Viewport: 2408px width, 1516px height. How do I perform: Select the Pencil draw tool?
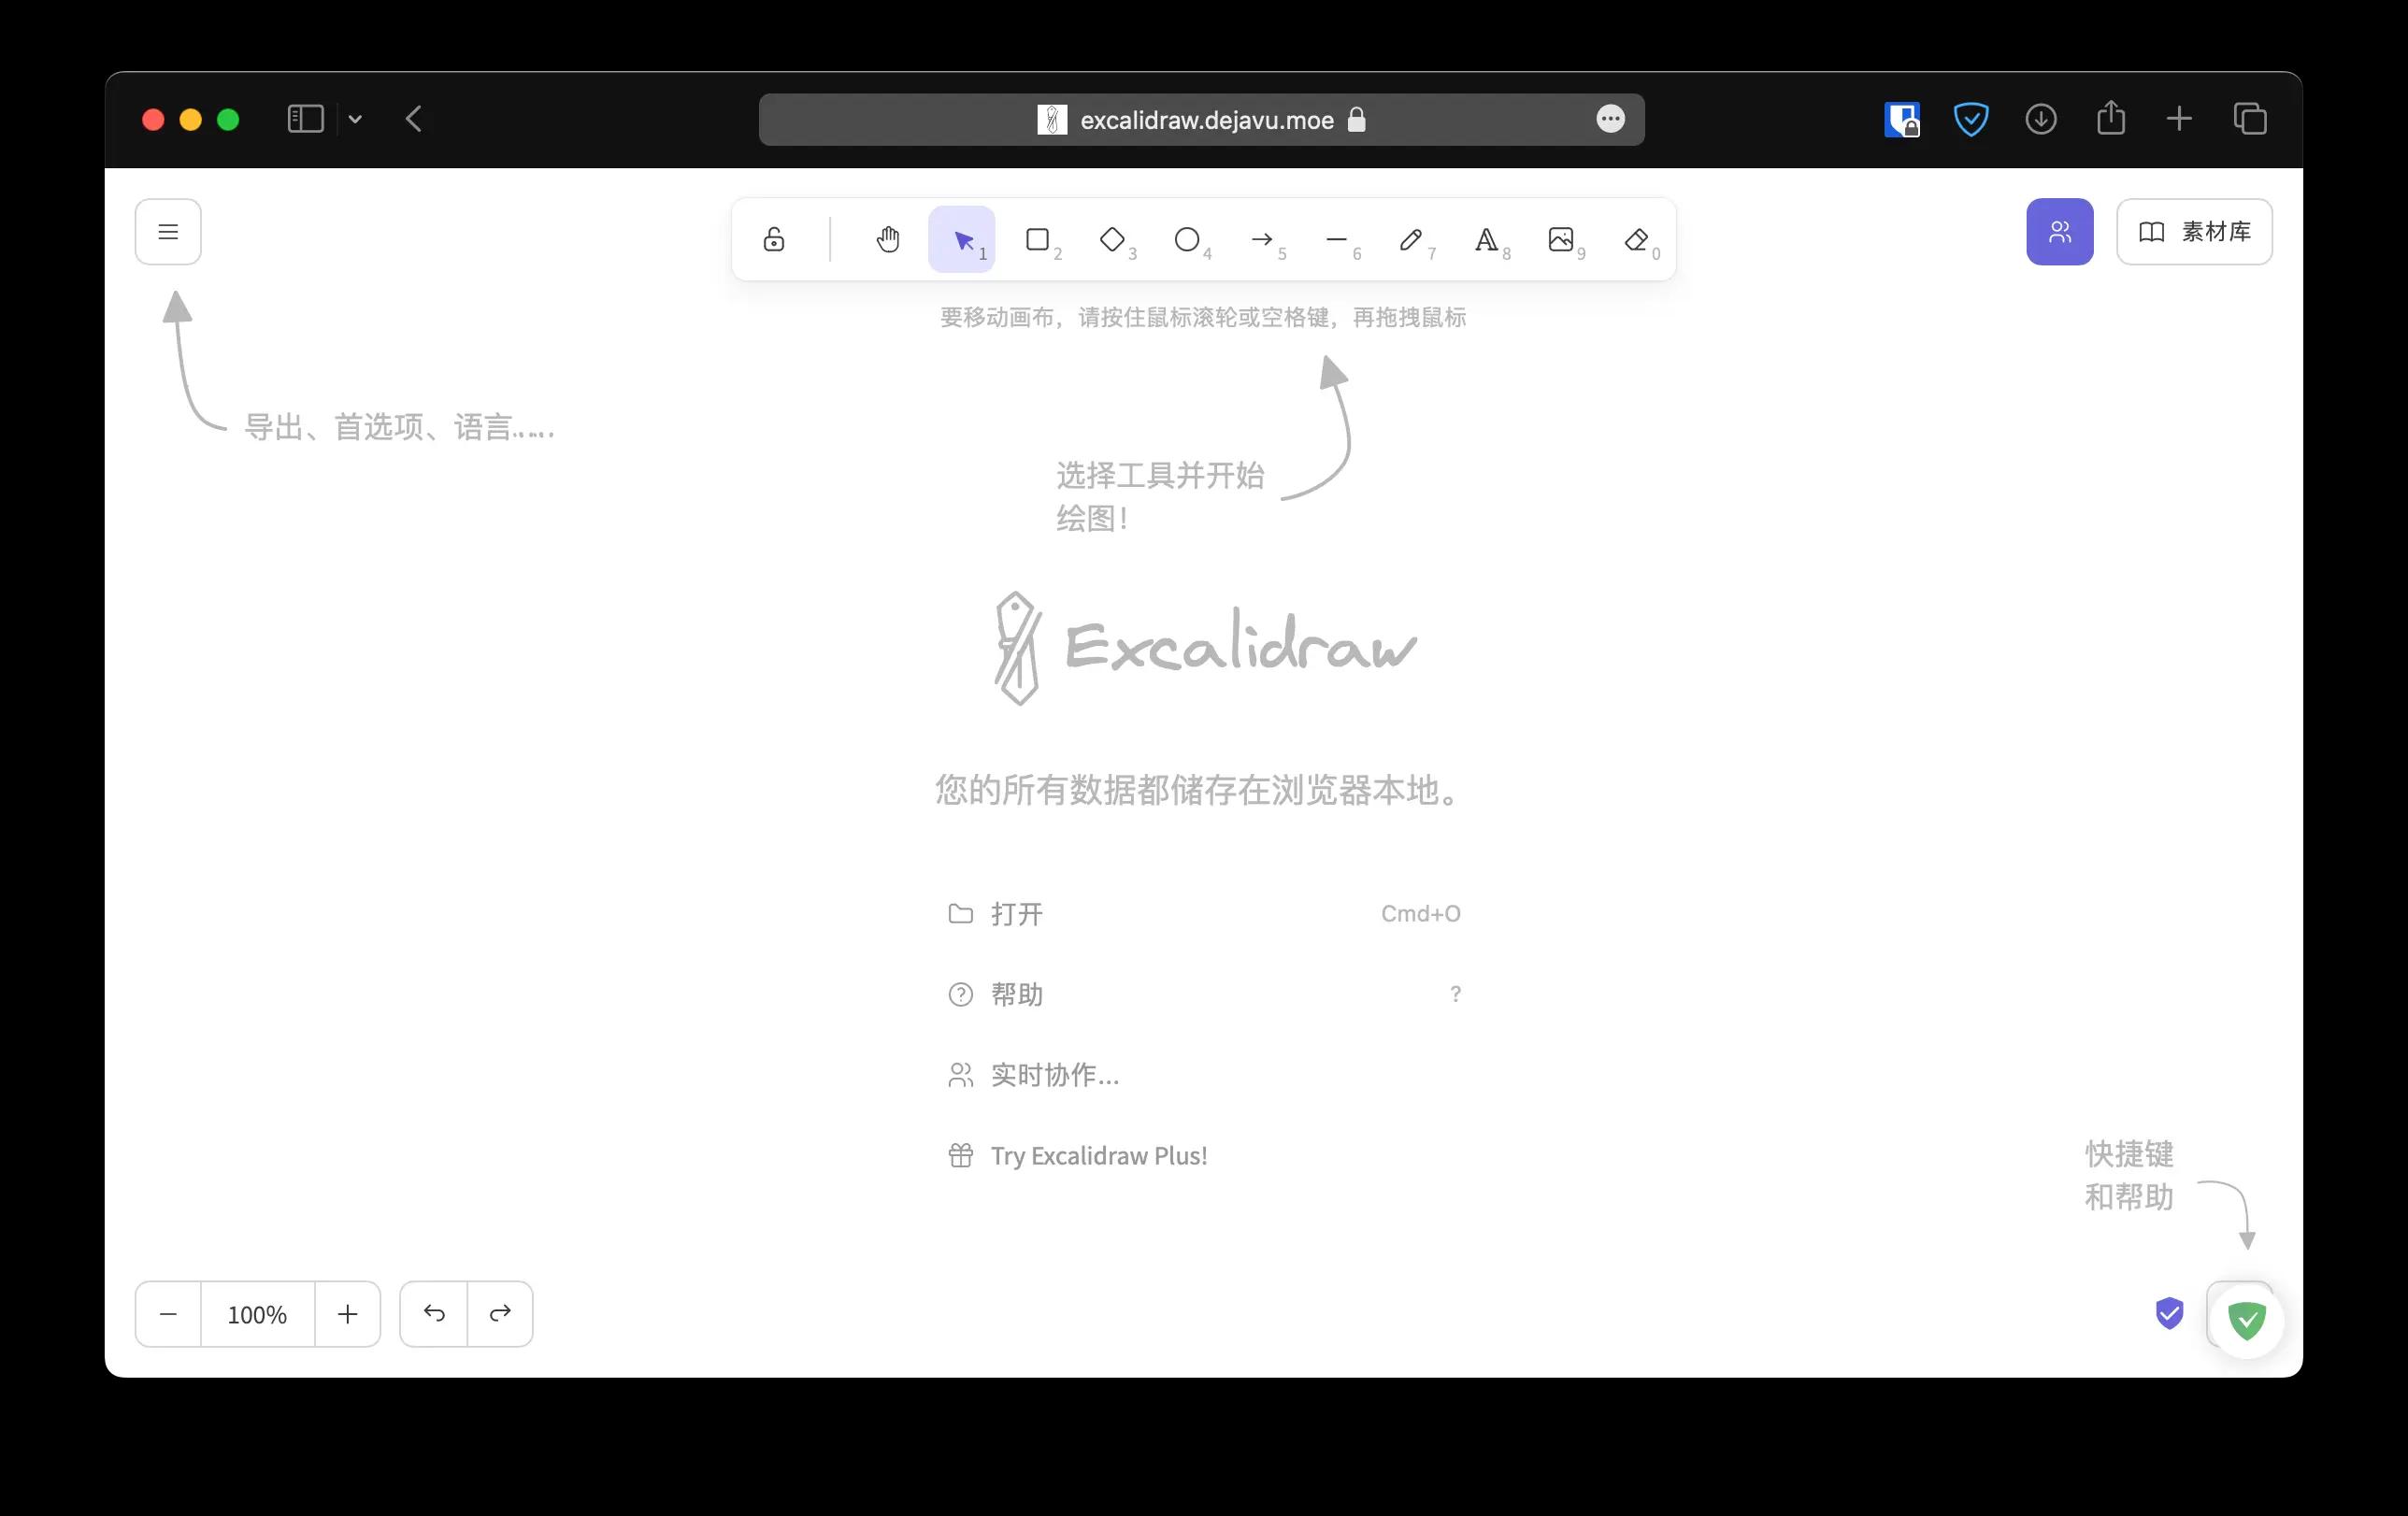1411,240
